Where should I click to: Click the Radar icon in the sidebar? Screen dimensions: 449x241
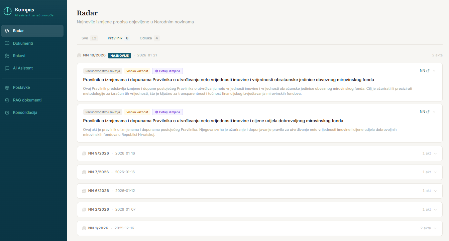point(7,31)
